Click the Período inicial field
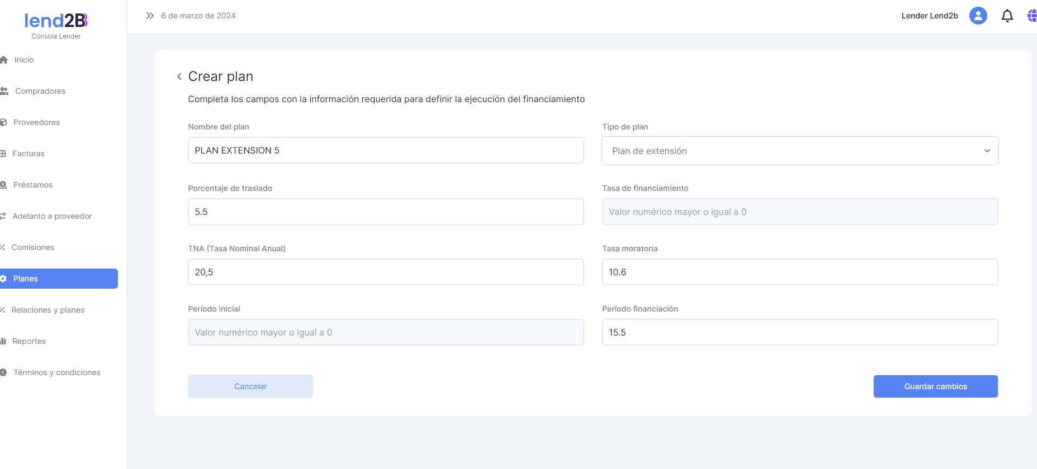Image resolution: width=1037 pixels, height=469 pixels. (x=386, y=332)
